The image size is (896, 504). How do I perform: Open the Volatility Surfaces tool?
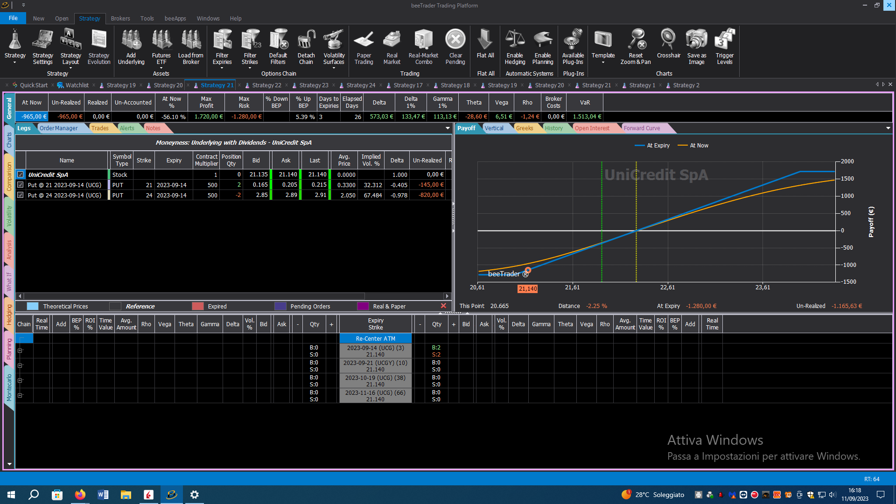click(x=334, y=47)
